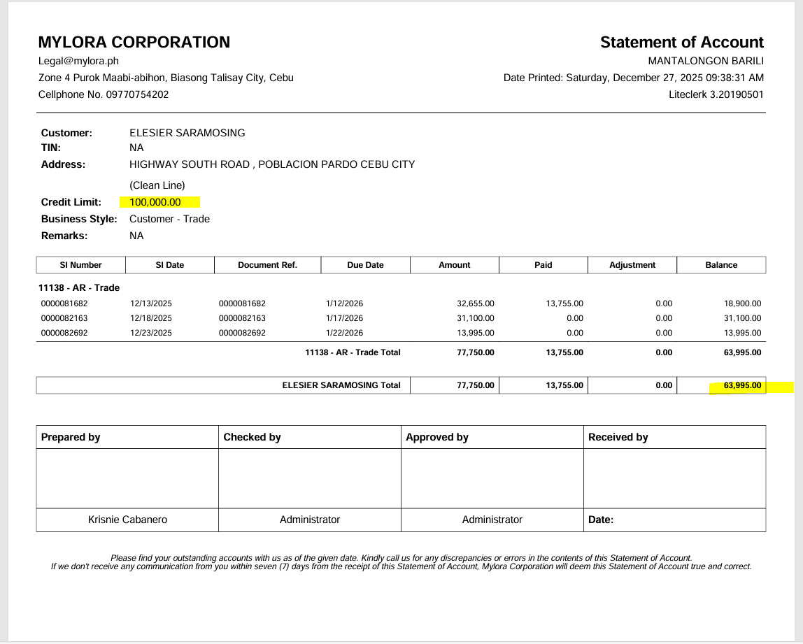
Task: Click due date 1/22/2026
Action: pos(344,333)
